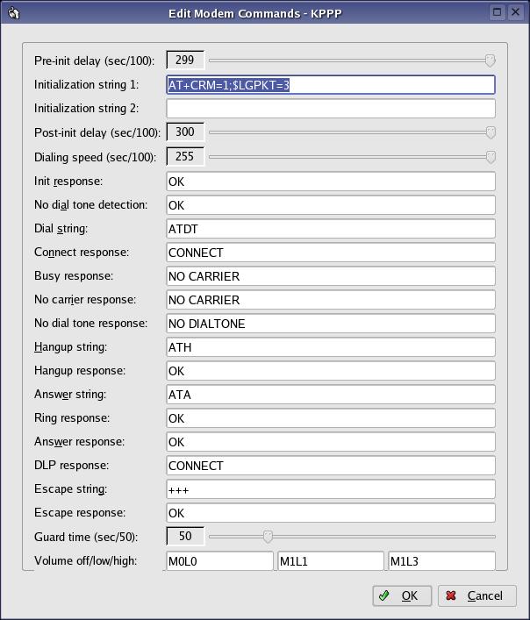The image size is (530, 620).
Task: Edit the volume off M0L0 field
Action: 219,561
